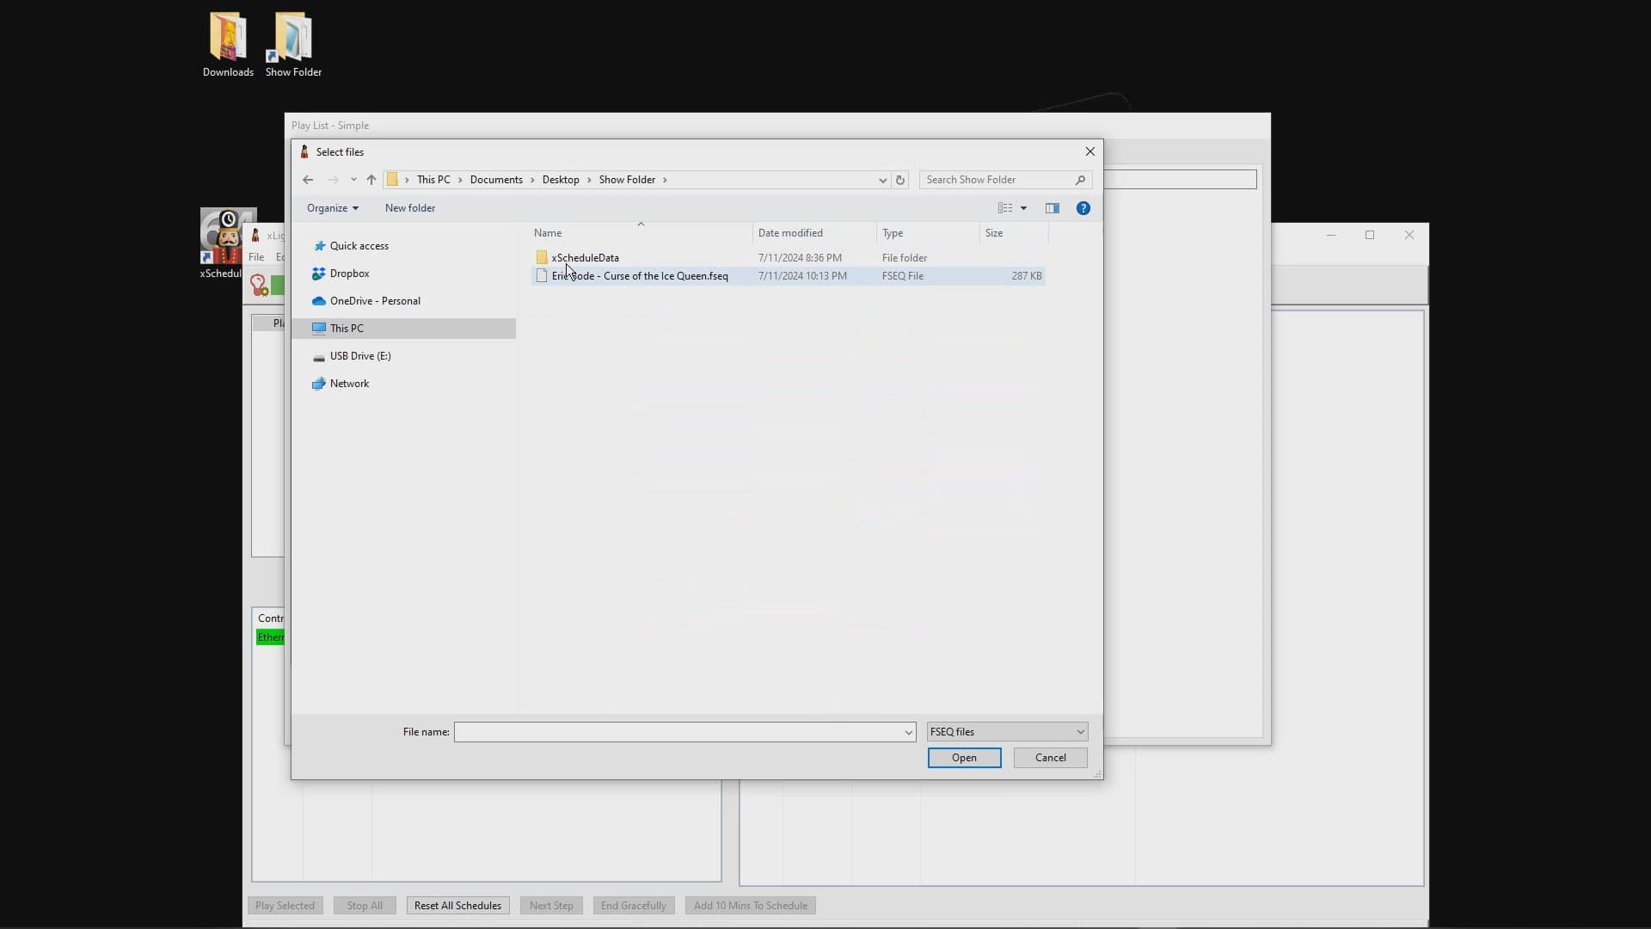Image resolution: width=1651 pixels, height=929 pixels.
Task: Open the Show Folder desktop shortcut
Action: (293, 45)
